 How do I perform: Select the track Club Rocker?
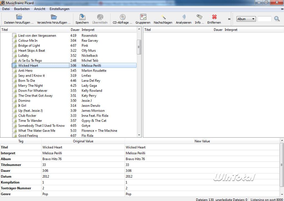(x=27, y=116)
